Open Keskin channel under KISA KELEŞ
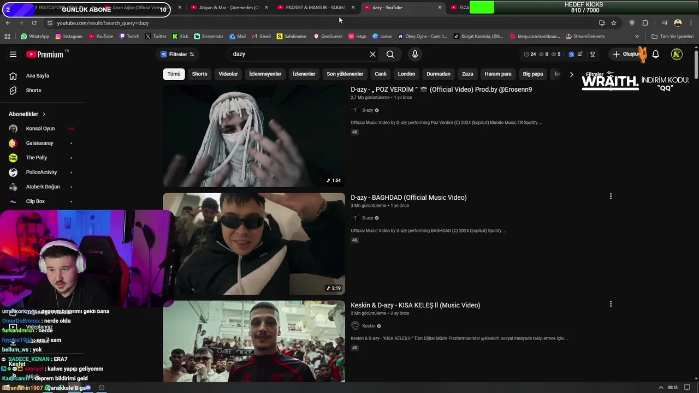 pos(369,326)
